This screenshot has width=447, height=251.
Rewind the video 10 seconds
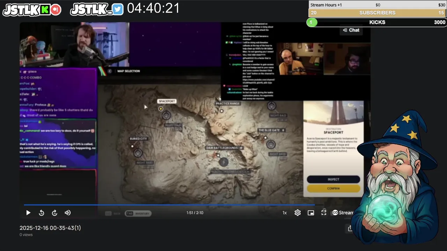[x=42, y=213]
